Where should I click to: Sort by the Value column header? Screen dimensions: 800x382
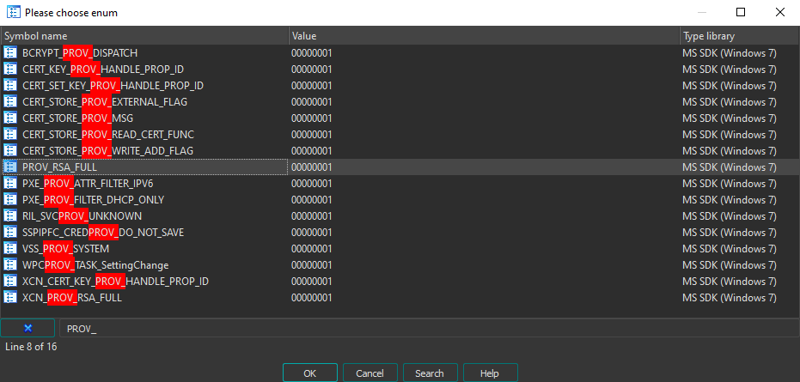click(x=484, y=36)
